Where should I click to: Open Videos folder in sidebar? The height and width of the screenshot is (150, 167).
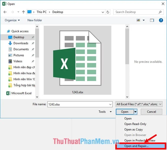18,61
